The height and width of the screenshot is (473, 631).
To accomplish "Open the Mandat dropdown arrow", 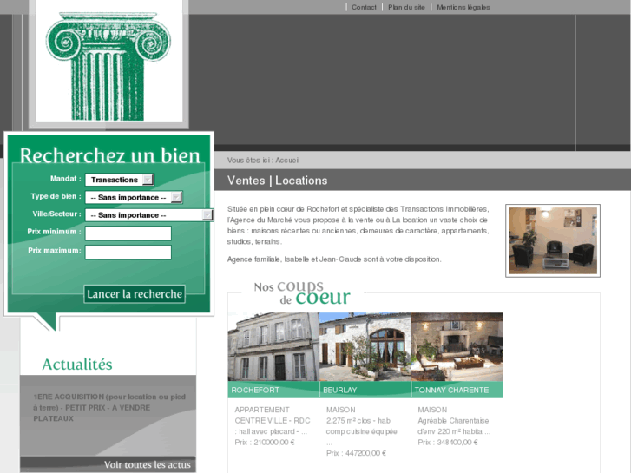I will (x=148, y=180).
